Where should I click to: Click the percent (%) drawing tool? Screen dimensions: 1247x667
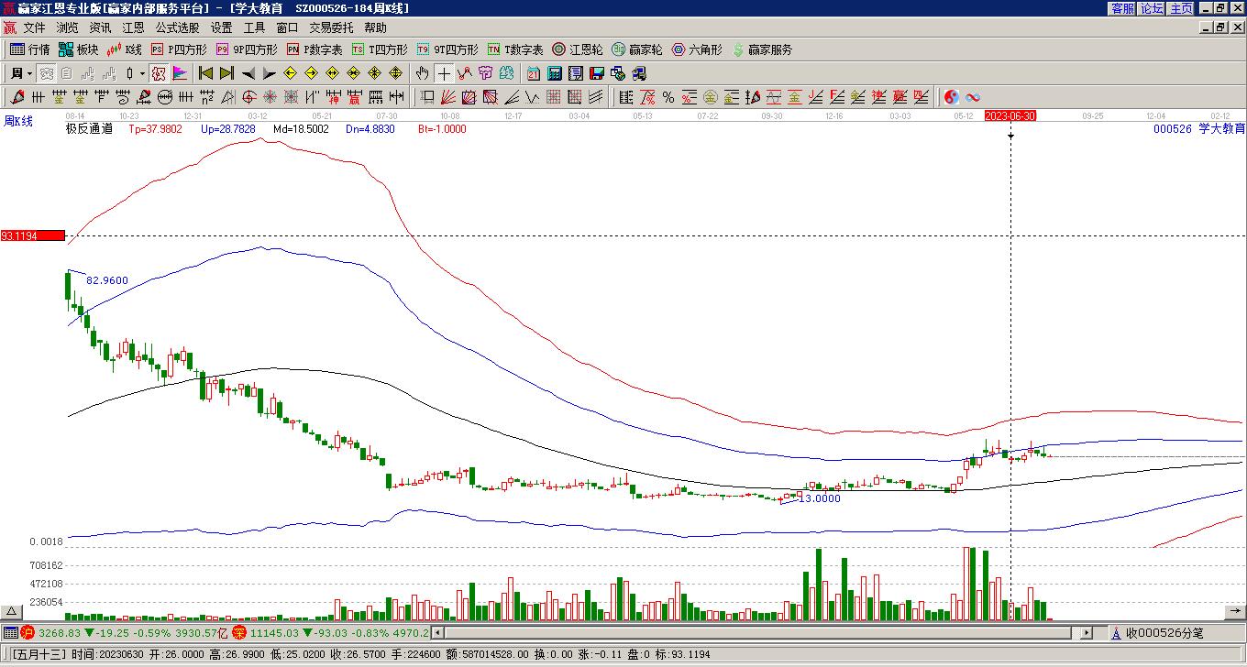[668, 97]
